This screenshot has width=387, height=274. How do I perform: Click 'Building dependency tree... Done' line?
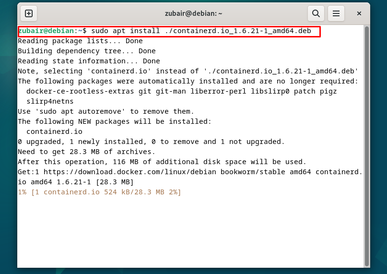87,51
